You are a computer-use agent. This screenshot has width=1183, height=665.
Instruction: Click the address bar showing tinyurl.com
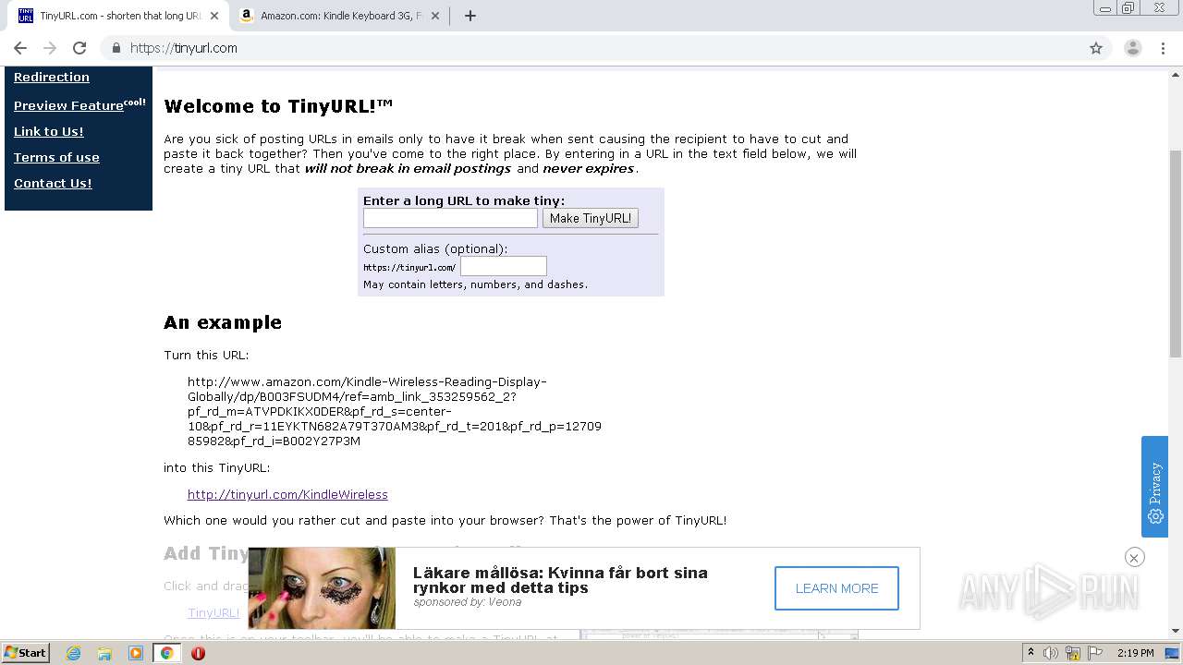591,48
